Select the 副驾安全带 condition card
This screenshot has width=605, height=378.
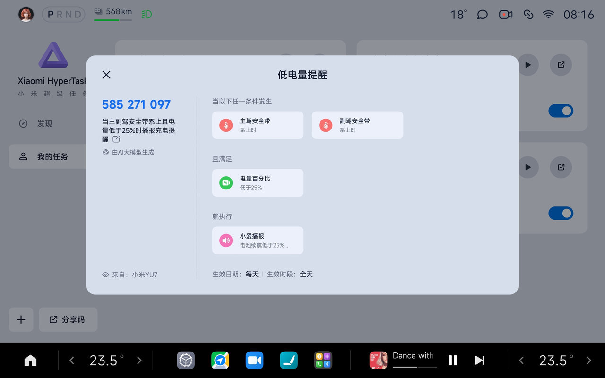pos(357,125)
